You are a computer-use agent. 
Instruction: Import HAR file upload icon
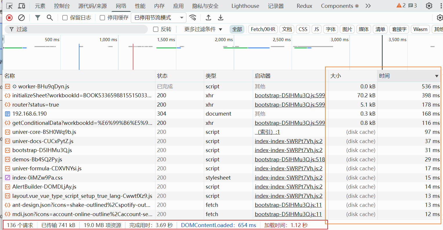208,18
